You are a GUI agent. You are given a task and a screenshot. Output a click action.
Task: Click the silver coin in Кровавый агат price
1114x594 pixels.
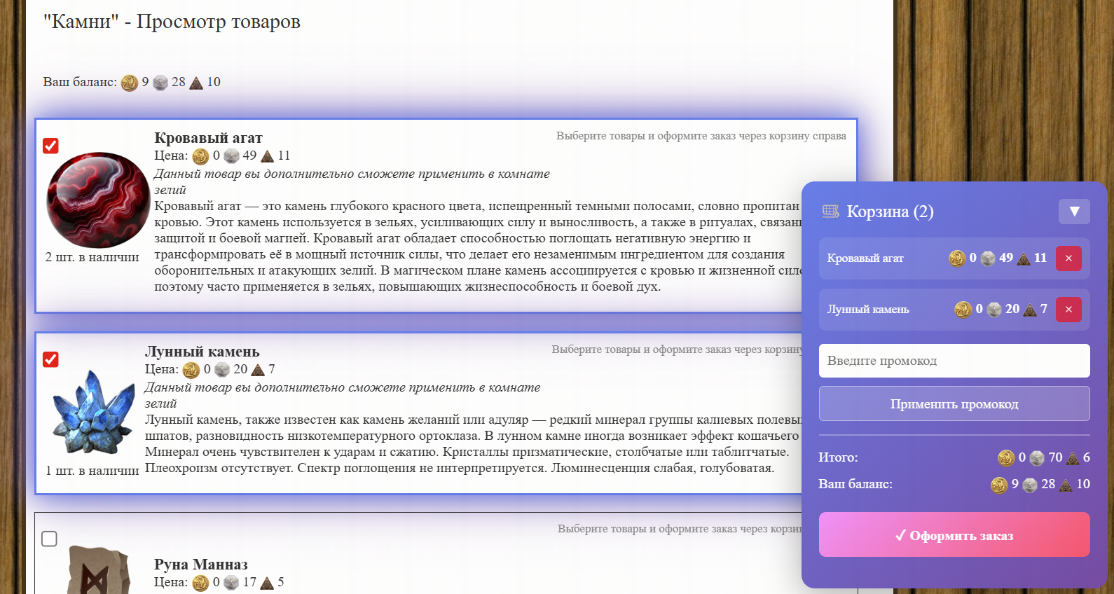(x=232, y=156)
